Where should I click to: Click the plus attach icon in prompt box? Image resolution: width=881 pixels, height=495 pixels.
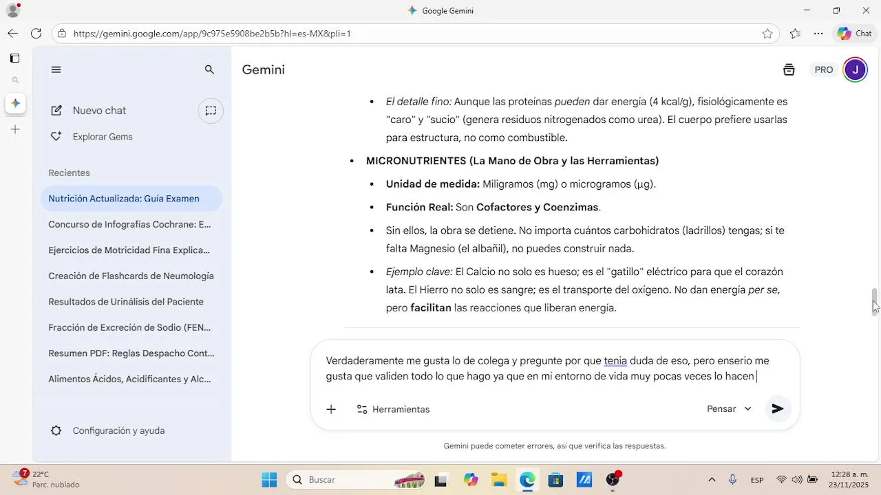click(x=331, y=409)
